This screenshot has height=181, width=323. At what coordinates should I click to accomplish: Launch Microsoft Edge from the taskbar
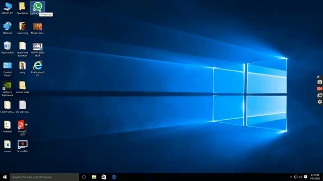[x=114, y=177]
